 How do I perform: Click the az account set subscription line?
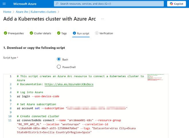[72, 108]
